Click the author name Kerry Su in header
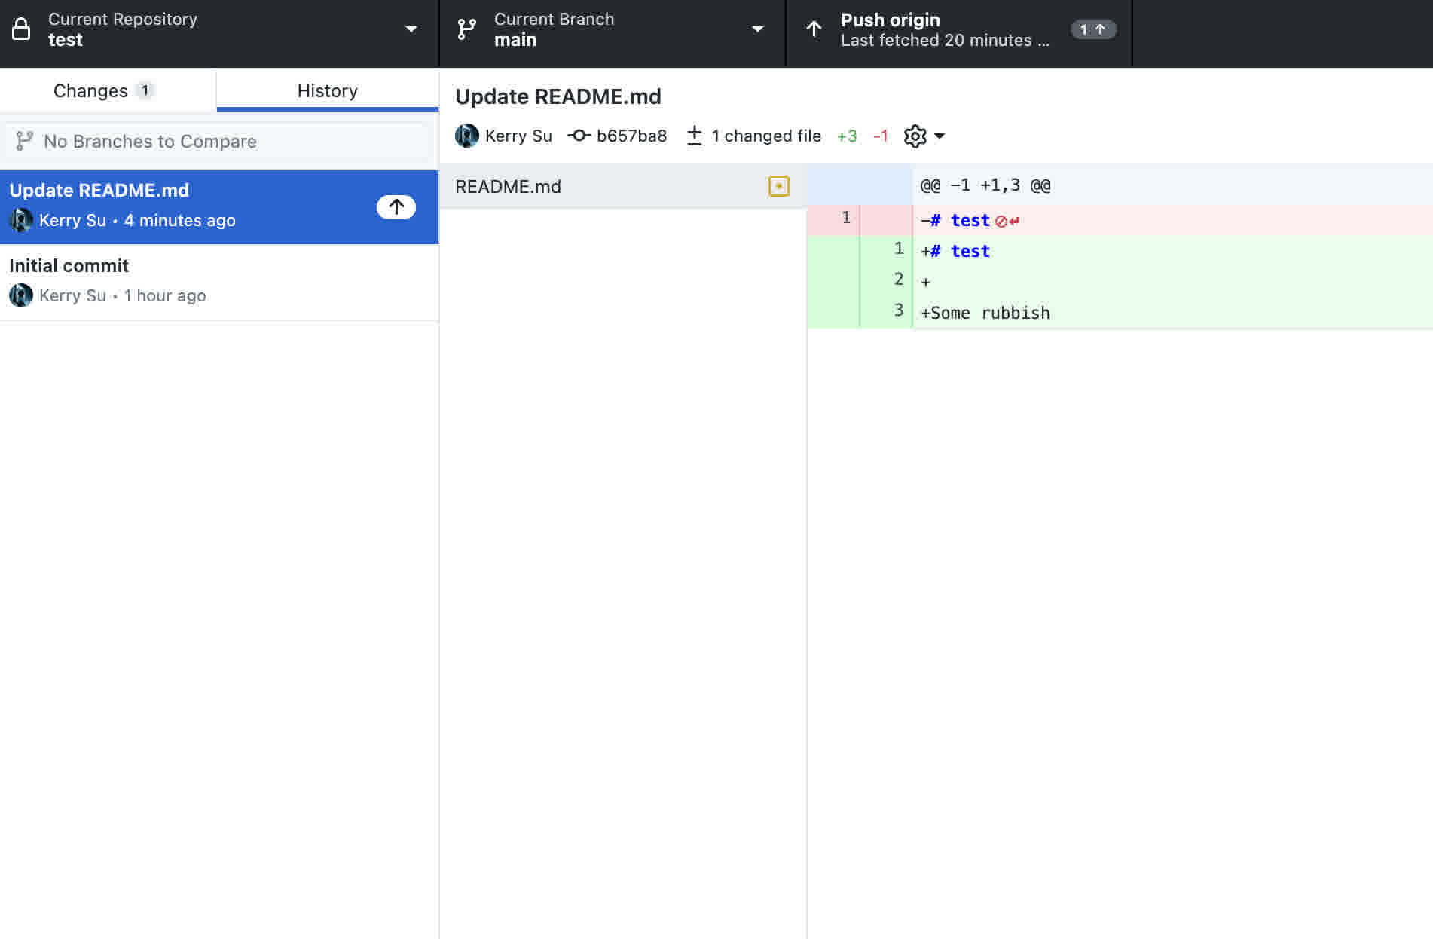Image resolution: width=1433 pixels, height=939 pixels. click(518, 136)
